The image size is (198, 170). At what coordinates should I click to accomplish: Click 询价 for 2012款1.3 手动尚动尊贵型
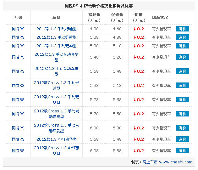183,71
